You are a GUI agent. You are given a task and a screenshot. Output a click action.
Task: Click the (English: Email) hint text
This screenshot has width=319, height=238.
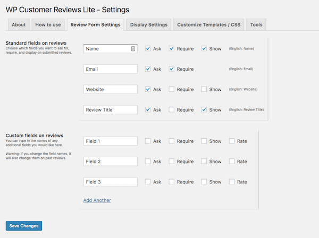click(x=241, y=69)
